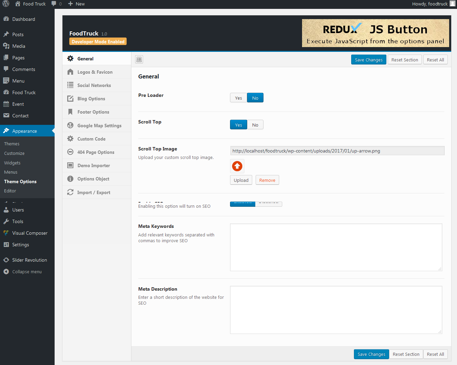The image size is (457, 365).
Task: Click the Upload button for scroll top image
Action: tap(241, 180)
